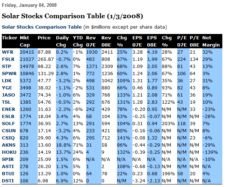Select the LDK ticker cell
Screen dimensions: 227x187
(7, 80)
